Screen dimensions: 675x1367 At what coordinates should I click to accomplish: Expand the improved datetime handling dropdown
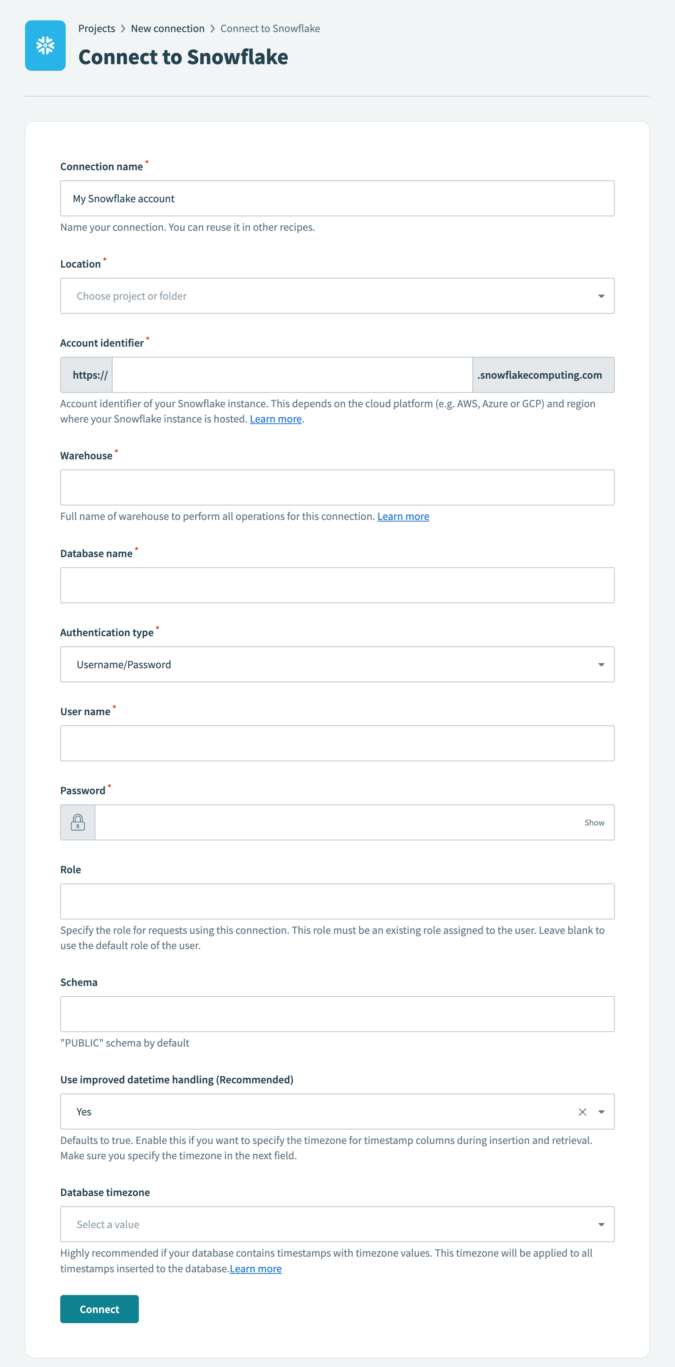click(x=601, y=1112)
